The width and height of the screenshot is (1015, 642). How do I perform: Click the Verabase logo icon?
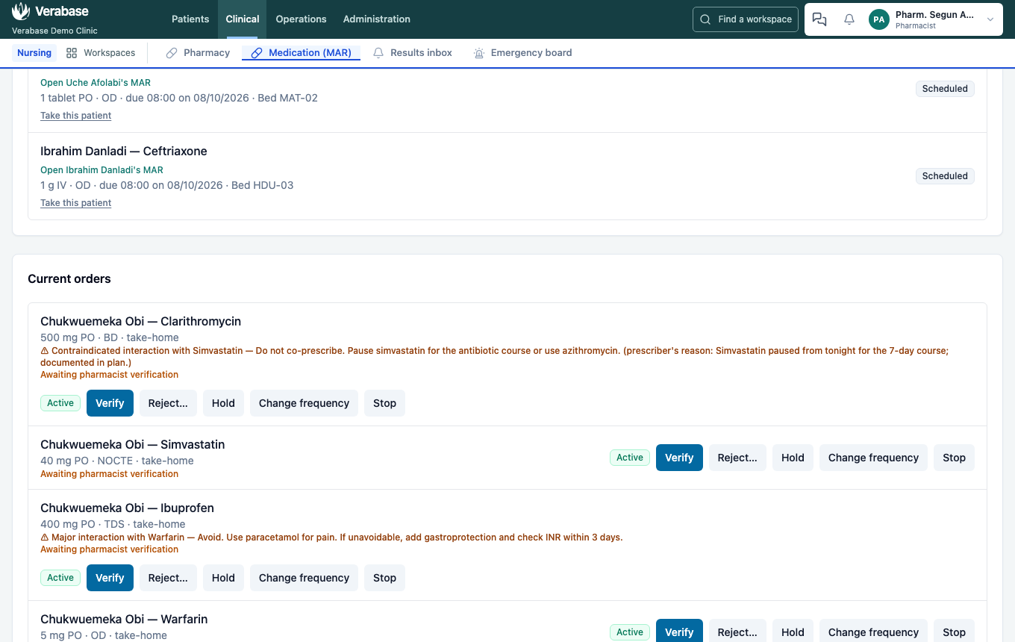tap(21, 11)
